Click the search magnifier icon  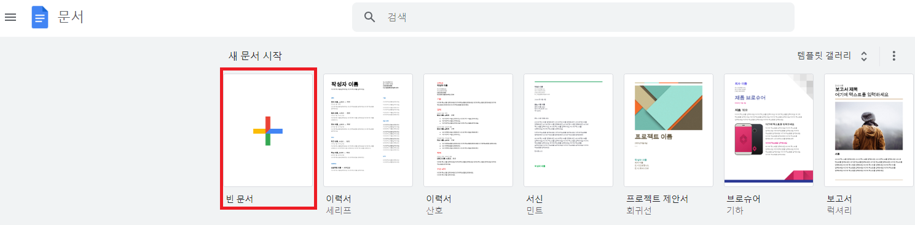[370, 17]
